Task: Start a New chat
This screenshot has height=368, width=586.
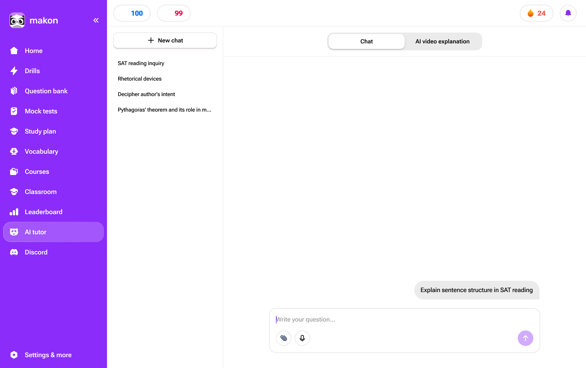Action: point(165,40)
